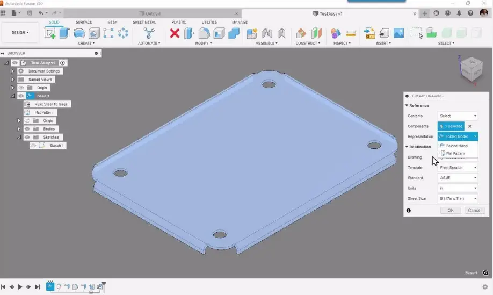Screen dimensions: 493x295
Task: Toggle visibility of Sketch1
Action: [x=33, y=145]
